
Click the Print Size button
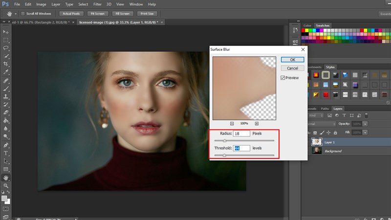tap(147, 14)
